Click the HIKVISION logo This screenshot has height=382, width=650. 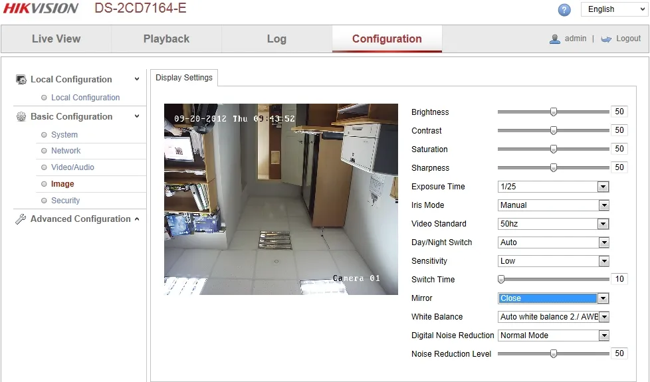pyautogui.click(x=41, y=8)
